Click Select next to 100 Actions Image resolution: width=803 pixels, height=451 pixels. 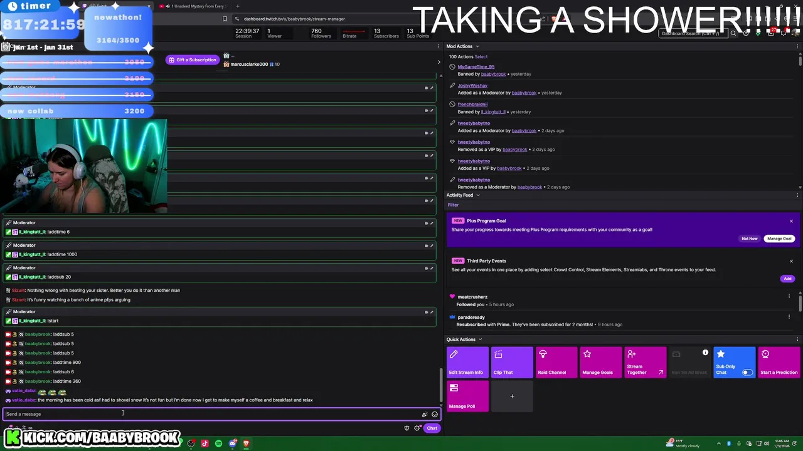[x=481, y=56]
